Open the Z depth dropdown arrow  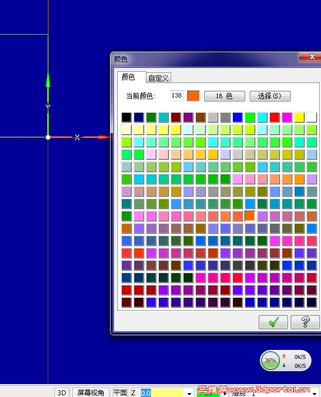point(189,394)
